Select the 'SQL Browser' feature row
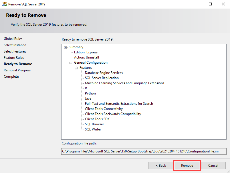This screenshot has height=173, width=230. 94,124
